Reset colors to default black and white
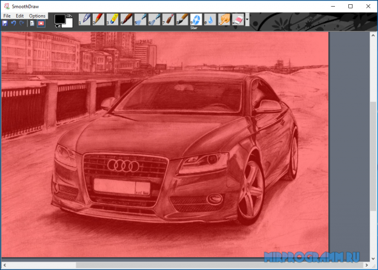 (x=58, y=26)
